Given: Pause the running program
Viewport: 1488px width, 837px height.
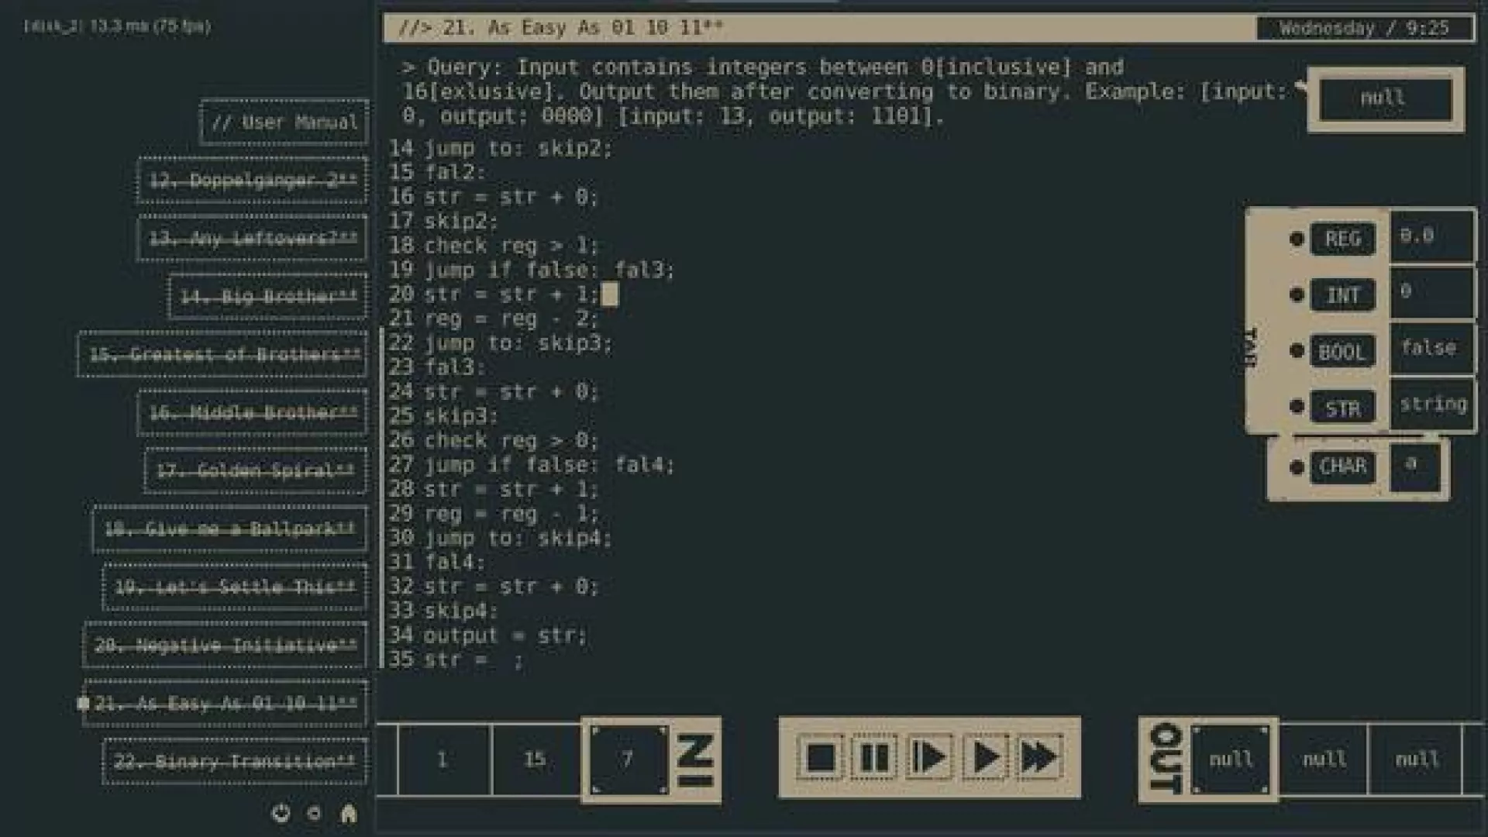Looking at the screenshot, I should (874, 757).
